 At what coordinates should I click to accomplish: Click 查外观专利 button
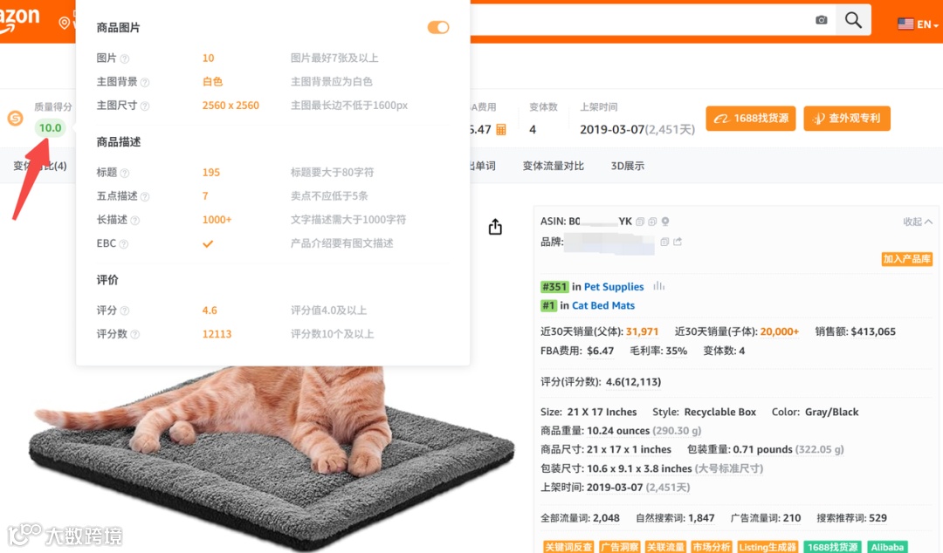coord(847,119)
